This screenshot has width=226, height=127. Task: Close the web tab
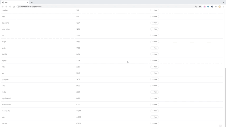point(27,2)
